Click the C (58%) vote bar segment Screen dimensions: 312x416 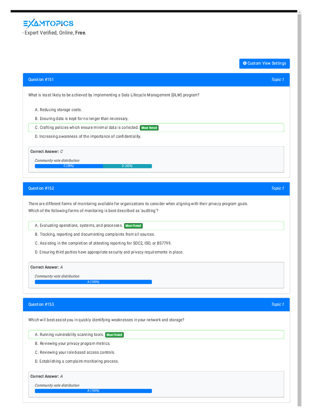point(69,166)
